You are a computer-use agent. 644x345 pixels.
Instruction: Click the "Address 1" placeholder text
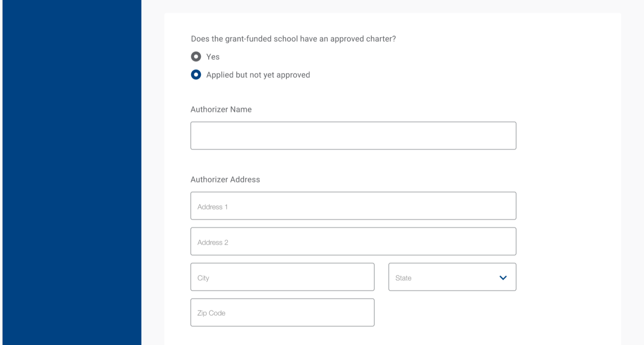pos(212,207)
